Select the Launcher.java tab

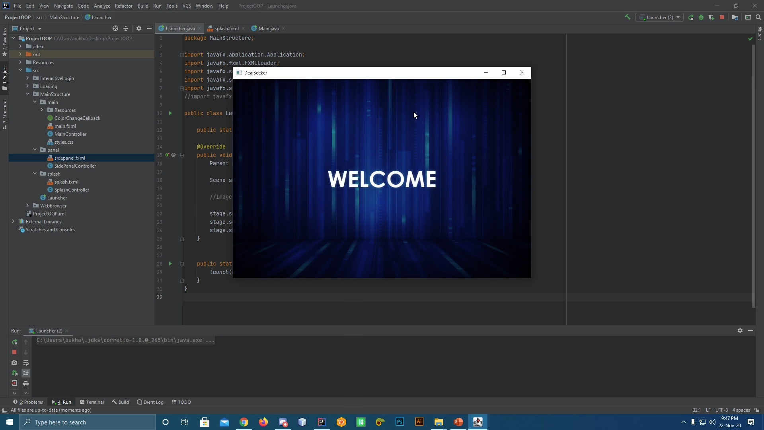point(180,28)
